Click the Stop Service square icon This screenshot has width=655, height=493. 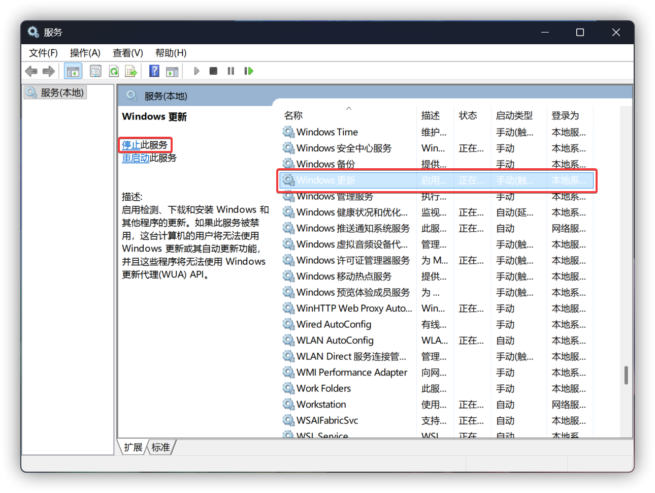coord(214,71)
